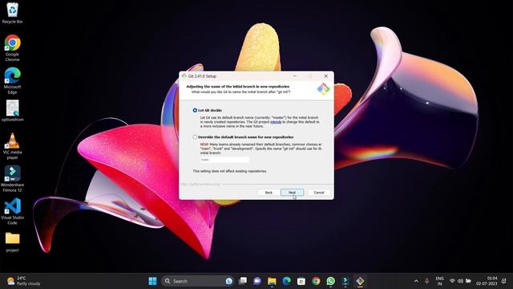This screenshot has width=513, height=289.
Task: Open Bing chat icon in search box
Action: click(x=229, y=281)
